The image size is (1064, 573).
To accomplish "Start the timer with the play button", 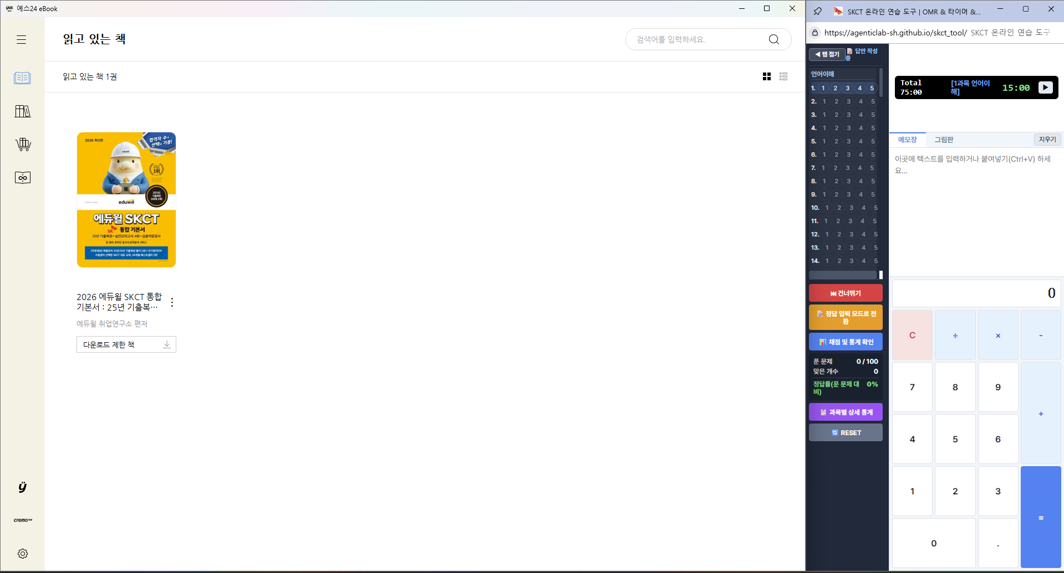I will [x=1045, y=87].
